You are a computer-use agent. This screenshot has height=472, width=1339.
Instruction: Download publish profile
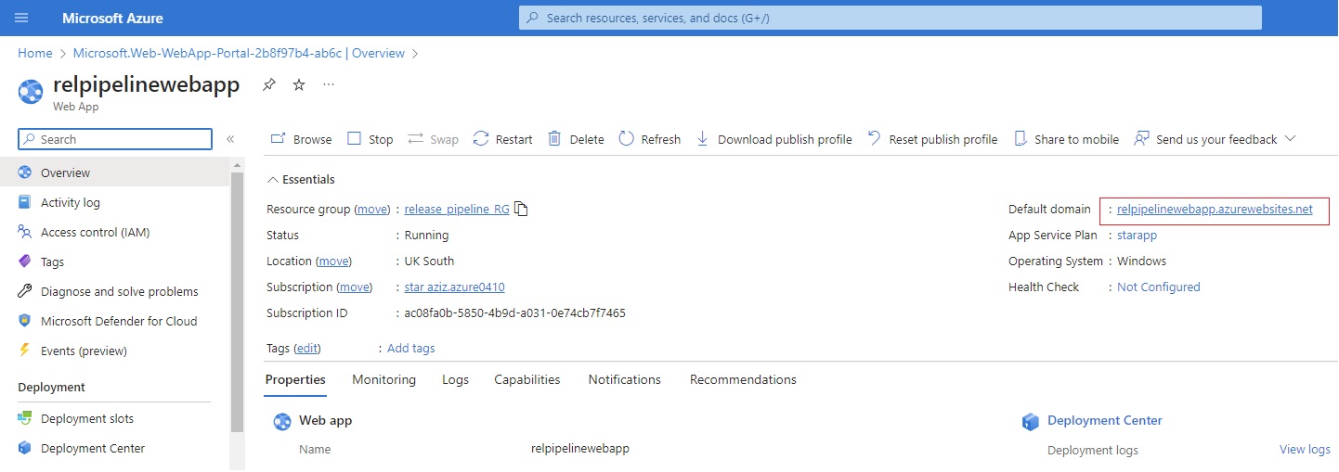pyautogui.click(x=773, y=139)
